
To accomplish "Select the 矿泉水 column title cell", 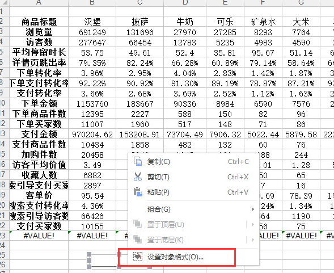I will 263,22.
